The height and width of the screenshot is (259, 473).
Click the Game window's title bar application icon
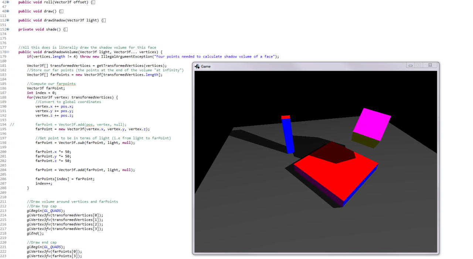click(197, 66)
